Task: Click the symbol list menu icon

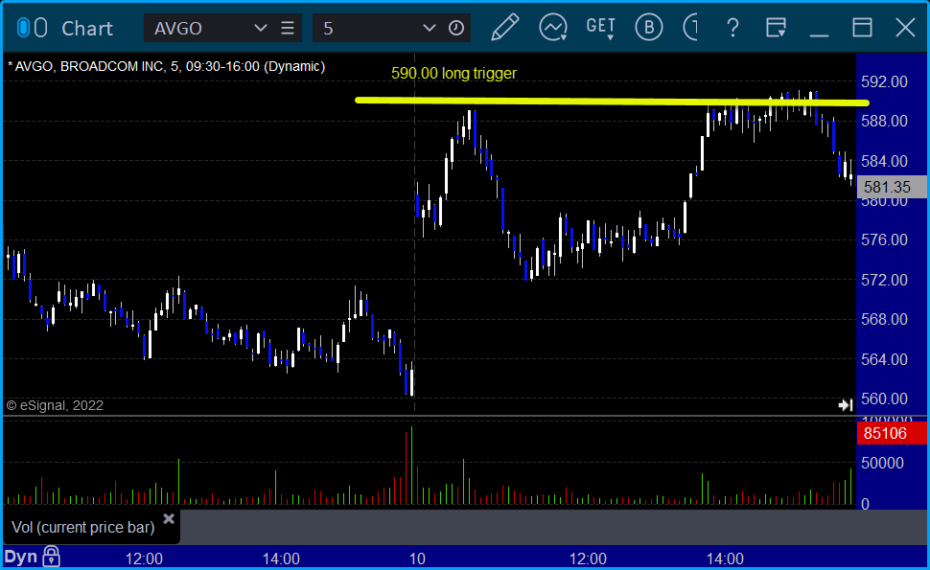Action: (288, 28)
